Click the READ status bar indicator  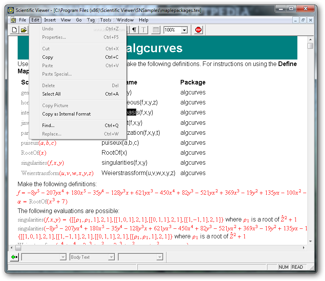(x=297, y=267)
